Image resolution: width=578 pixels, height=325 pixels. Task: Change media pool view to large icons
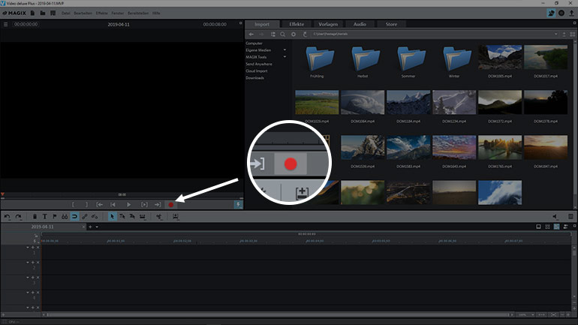pyautogui.click(x=573, y=35)
